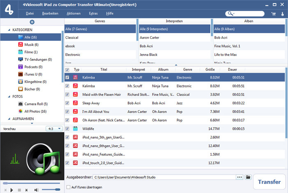
Task: Enable 'Auf iTunes übertragen' checkbox
Action: pos(68,187)
